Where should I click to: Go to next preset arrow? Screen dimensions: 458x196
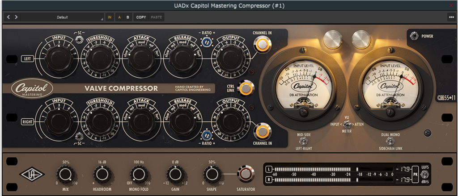[16, 17]
